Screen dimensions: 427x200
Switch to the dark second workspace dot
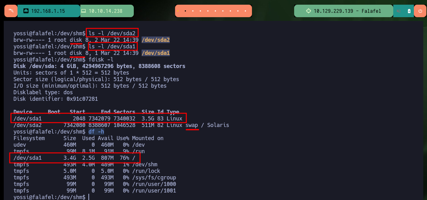point(185,11)
